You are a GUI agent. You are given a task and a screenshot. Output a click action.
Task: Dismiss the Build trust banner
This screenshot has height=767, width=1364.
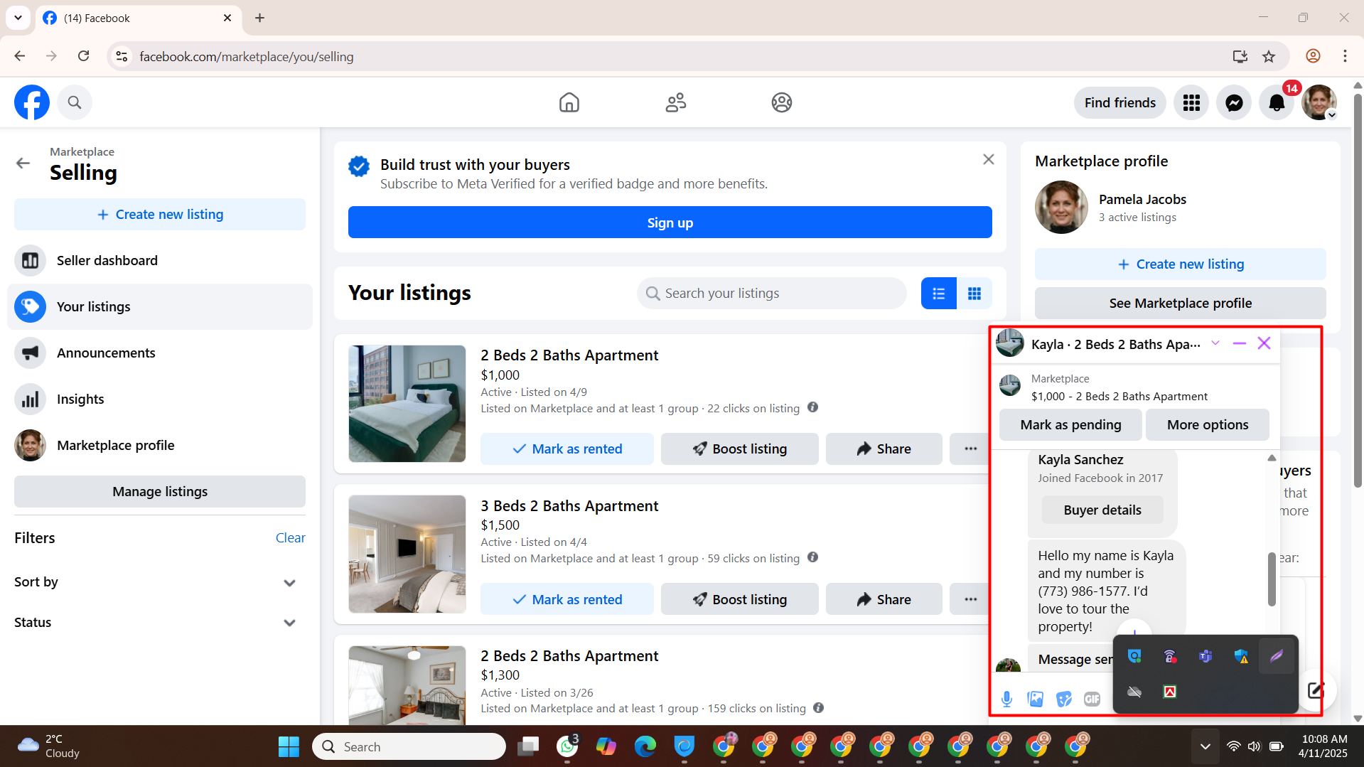point(988,159)
